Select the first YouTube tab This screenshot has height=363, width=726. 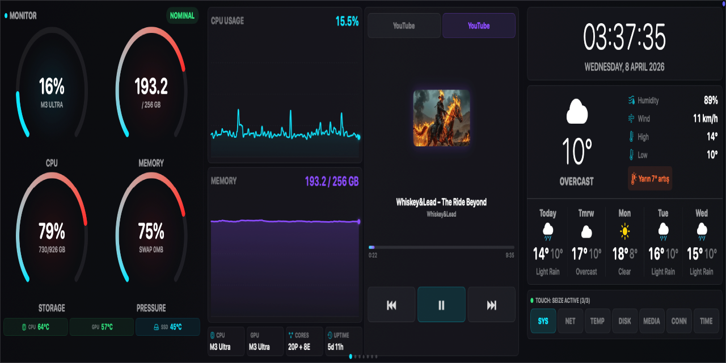404,26
